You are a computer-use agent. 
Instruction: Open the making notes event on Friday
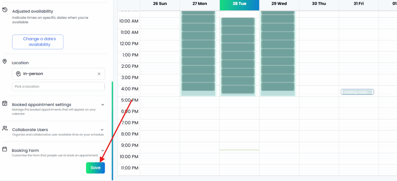tap(357, 92)
